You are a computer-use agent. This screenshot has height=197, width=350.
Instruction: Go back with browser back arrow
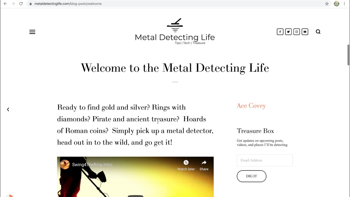point(5,4)
